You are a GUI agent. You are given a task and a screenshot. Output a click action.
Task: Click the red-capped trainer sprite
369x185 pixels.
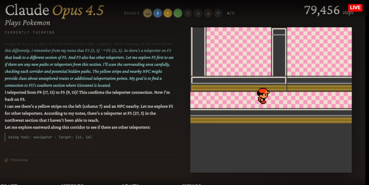click(263, 96)
